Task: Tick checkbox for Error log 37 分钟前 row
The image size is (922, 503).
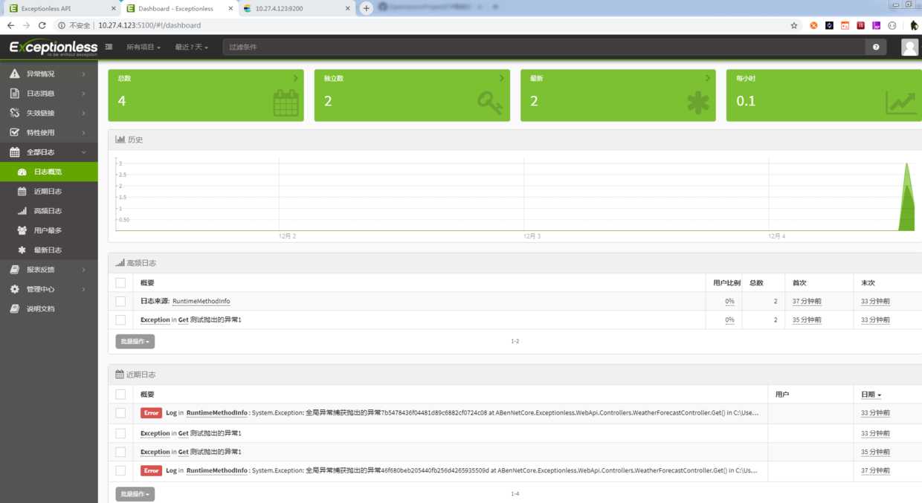Action: click(120, 470)
